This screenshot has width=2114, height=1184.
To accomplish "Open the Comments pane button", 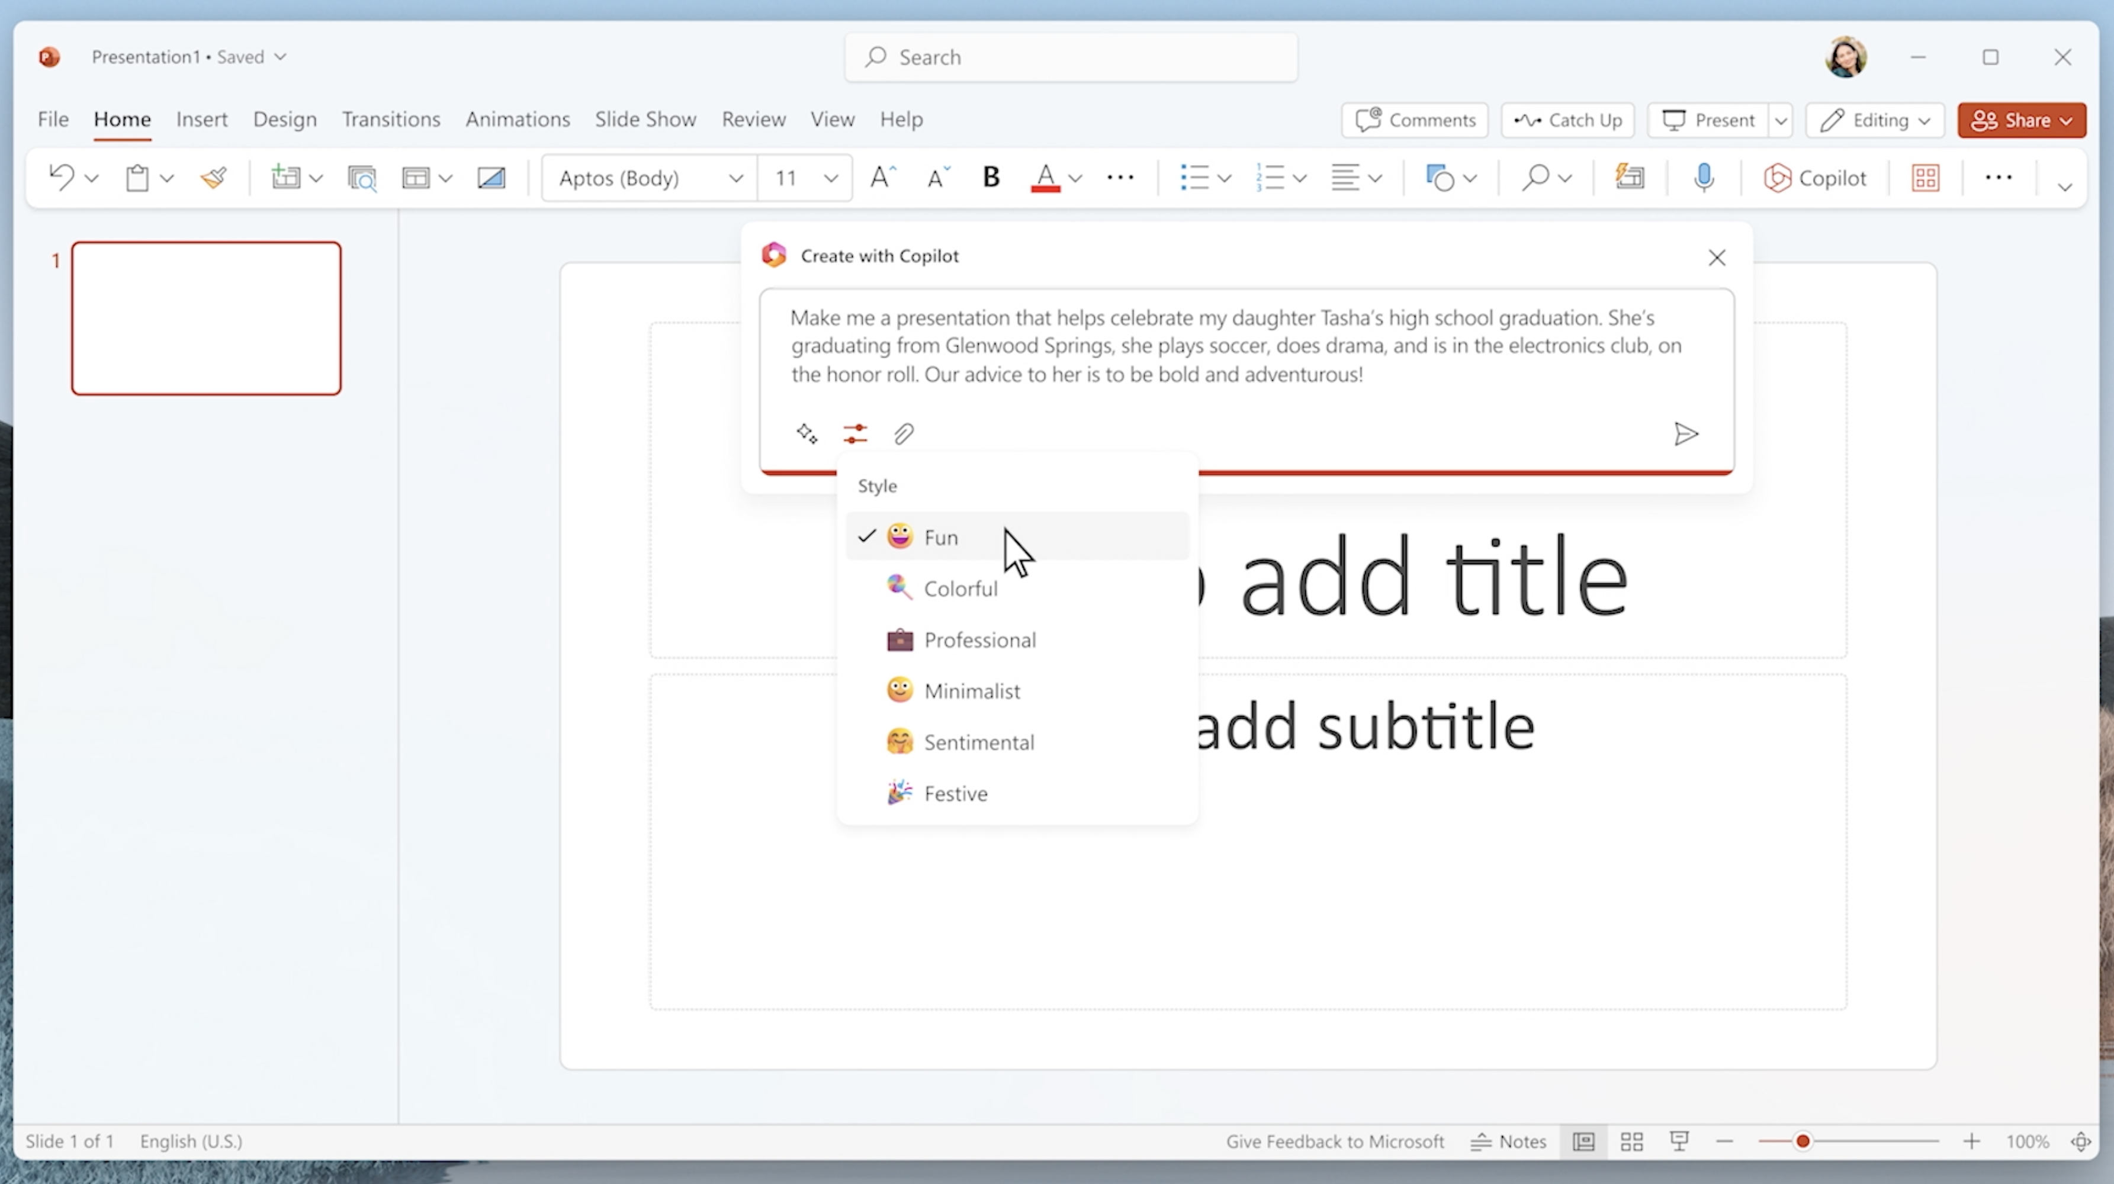I will click(1415, 120).
